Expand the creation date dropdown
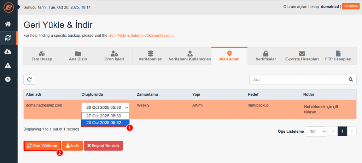This screenshot has height=163, width=362. (x=105, y=108)
